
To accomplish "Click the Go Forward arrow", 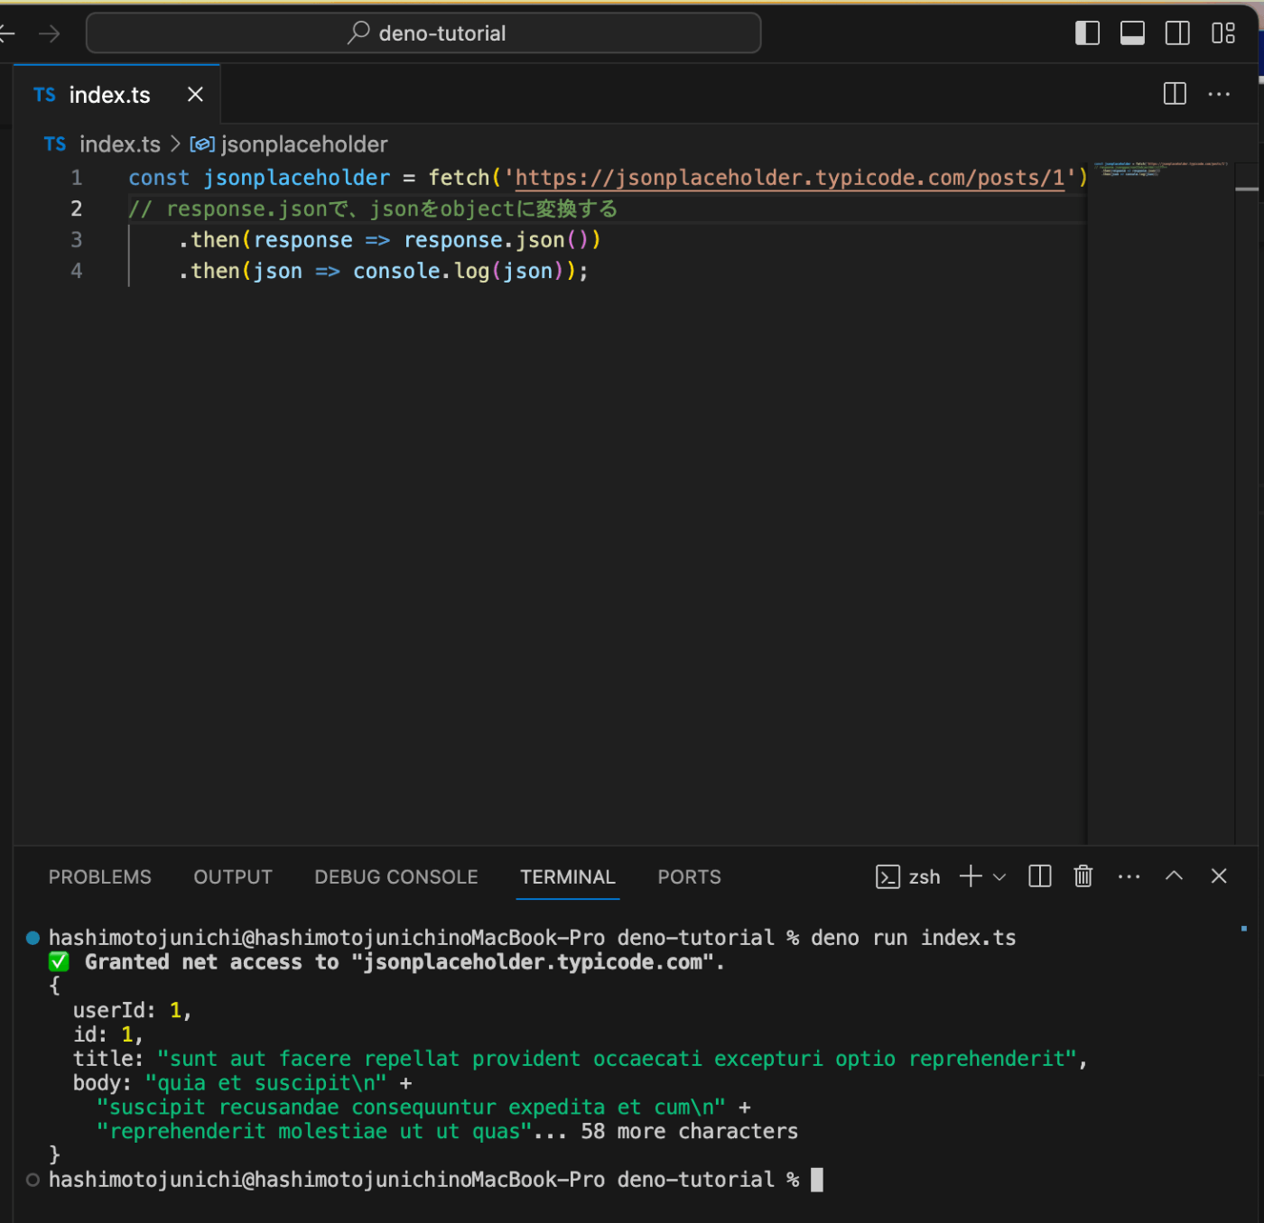I will click(50, 33).
